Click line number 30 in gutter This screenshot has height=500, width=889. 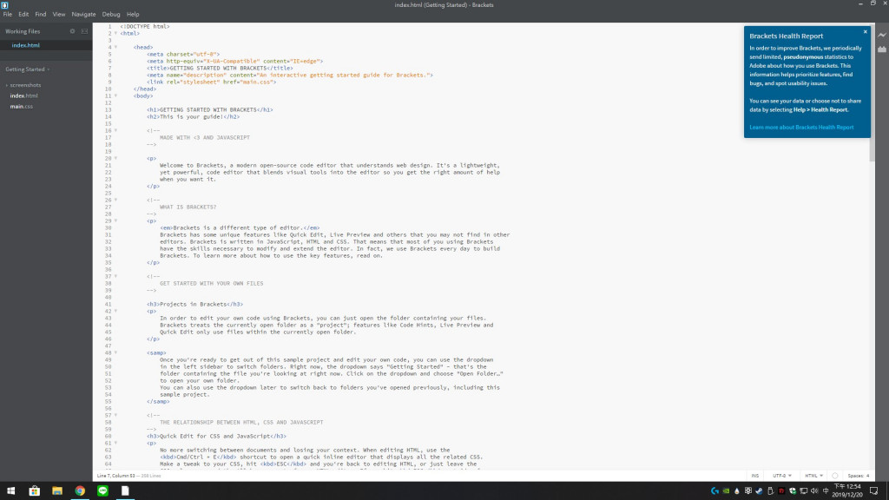[x=108, y=228]
